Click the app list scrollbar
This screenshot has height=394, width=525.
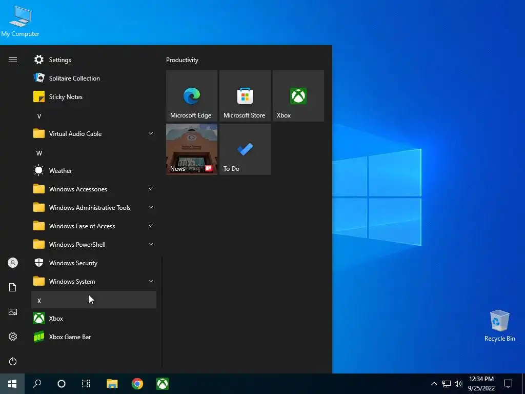pos(162,312)
